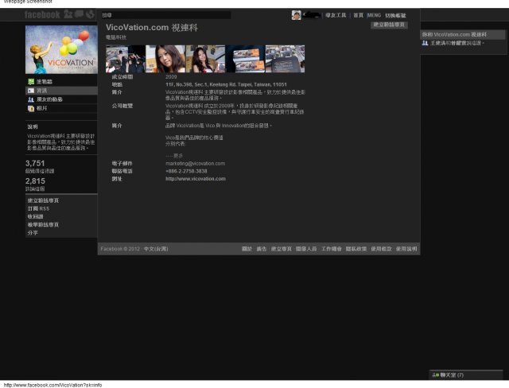The width and height of the screenshot is (509, 388).
Task: Open 使用說明 help link in footer
Action: (x=406, y=249)
